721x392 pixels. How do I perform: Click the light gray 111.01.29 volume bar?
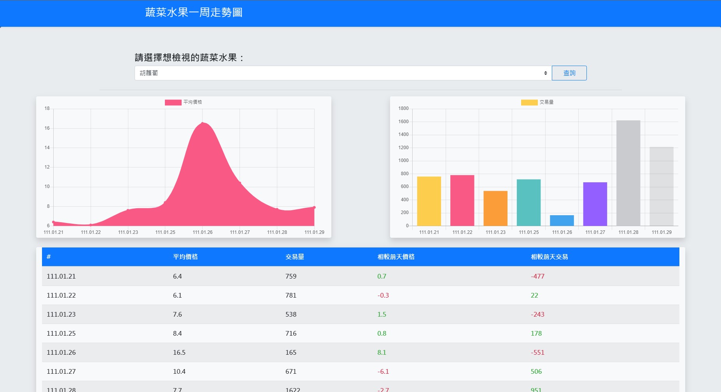(x=661, y=186)
